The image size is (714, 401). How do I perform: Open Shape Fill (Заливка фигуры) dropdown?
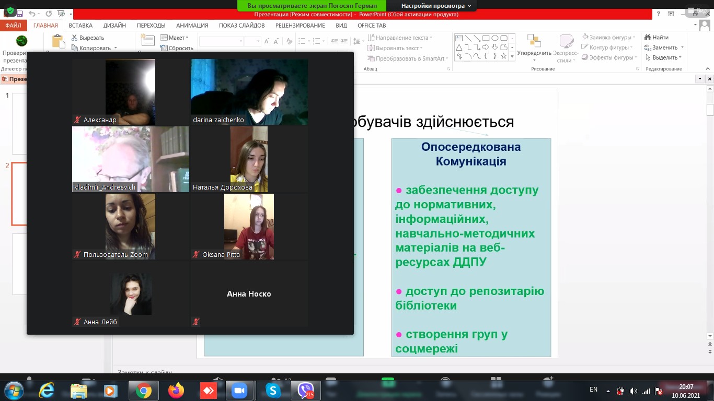(x=608, y=37)
